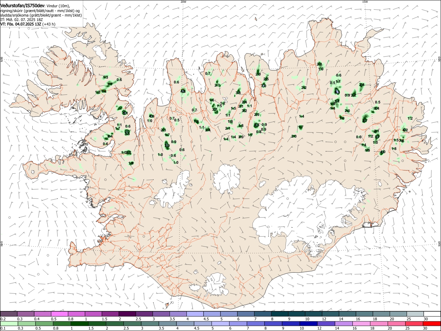Click the 12–14 swatch in the snow legend row
441x331 pixels.
tap(330, 314)
